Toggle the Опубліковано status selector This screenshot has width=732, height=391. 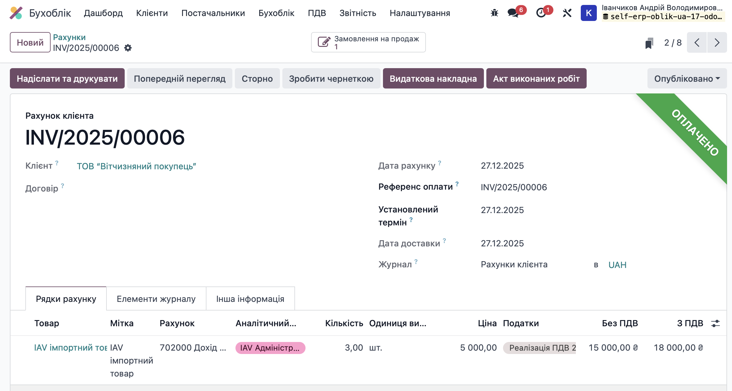[683, 78]
